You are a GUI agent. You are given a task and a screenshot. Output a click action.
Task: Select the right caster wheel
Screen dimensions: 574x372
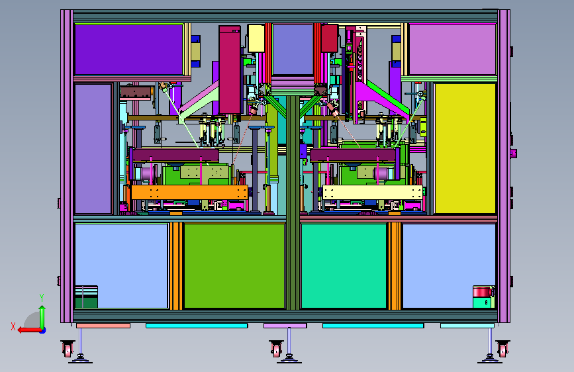(502, 349)
